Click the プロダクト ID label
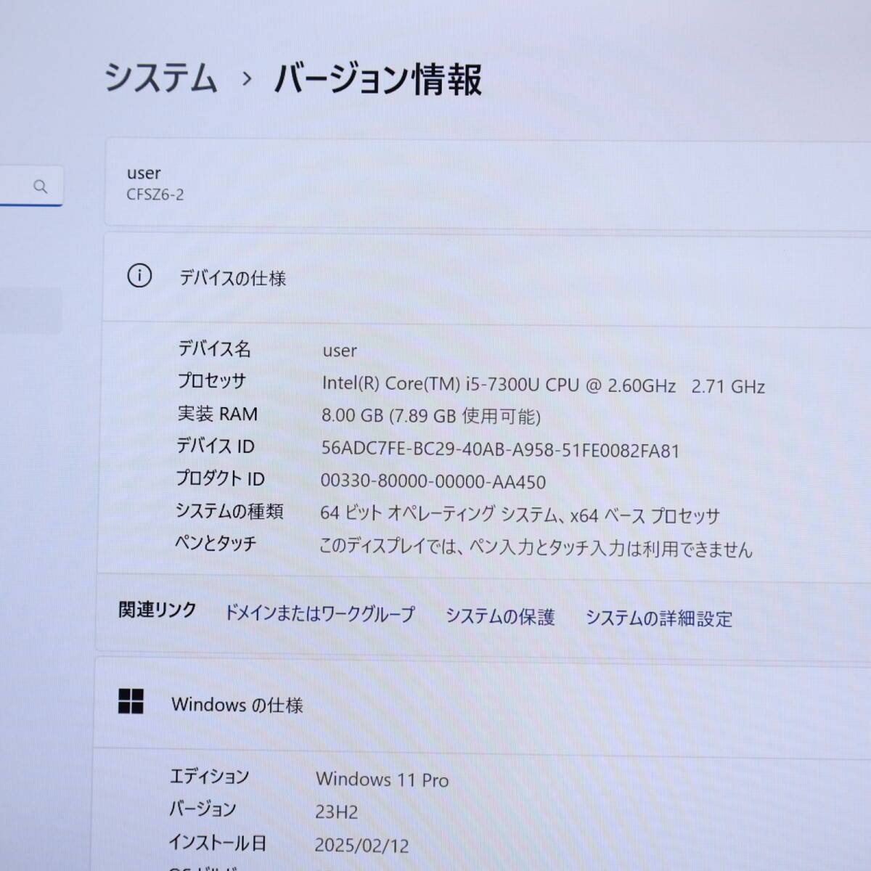Image resolution: width=871 pixels, height=871 pixels. [x=220, y=478]
